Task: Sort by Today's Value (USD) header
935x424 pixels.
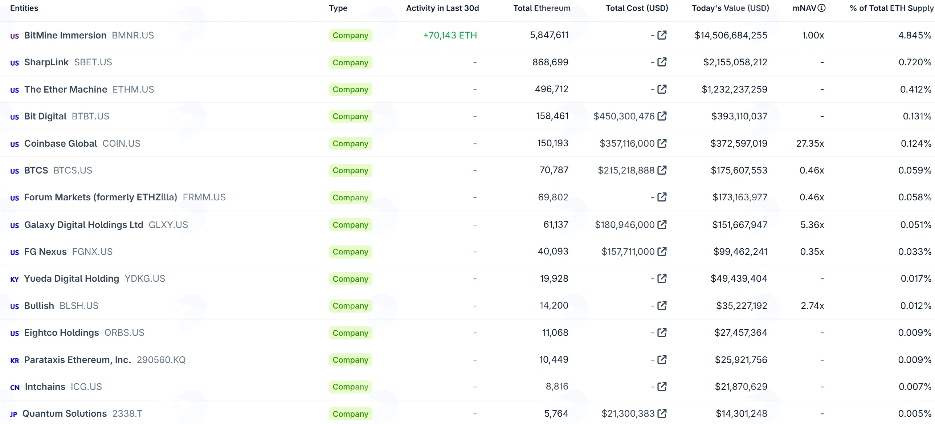Action: (730, 8)
